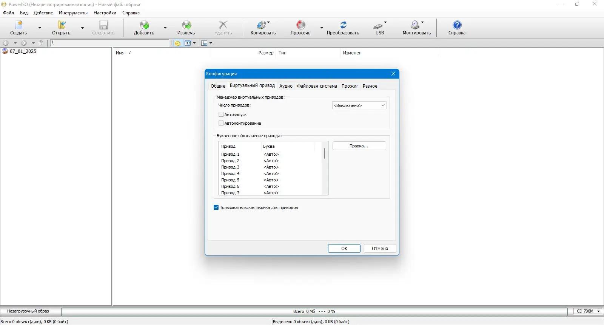Screen dimensions: 604x325
Task: Click the Справка (Help) question mark icon
Action: pos(457,25)
